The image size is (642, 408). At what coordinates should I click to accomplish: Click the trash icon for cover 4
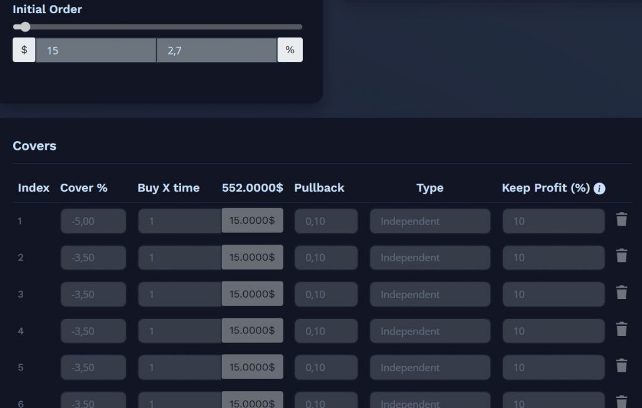621,329
